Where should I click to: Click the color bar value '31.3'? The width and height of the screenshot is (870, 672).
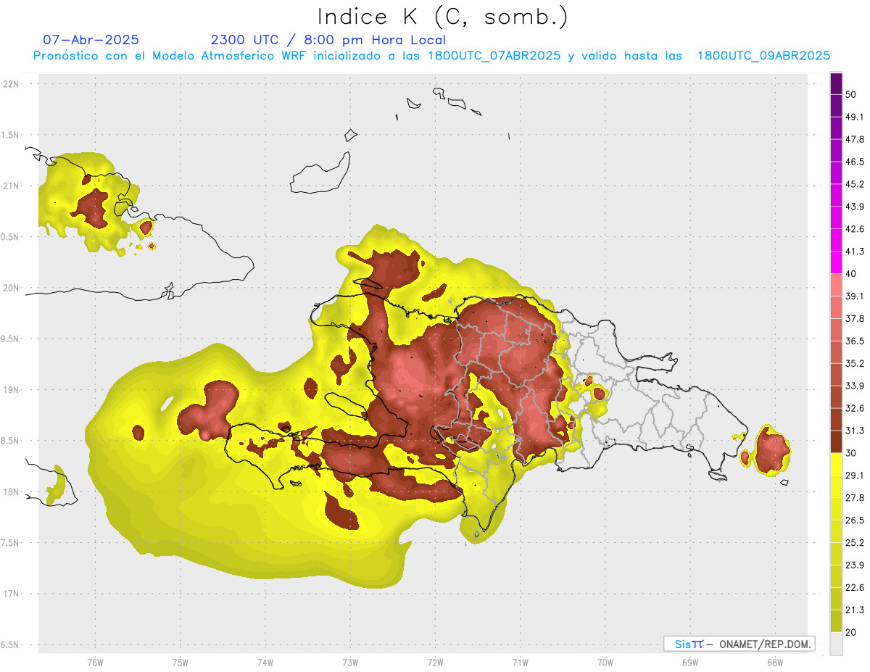[x=855, y=431]
